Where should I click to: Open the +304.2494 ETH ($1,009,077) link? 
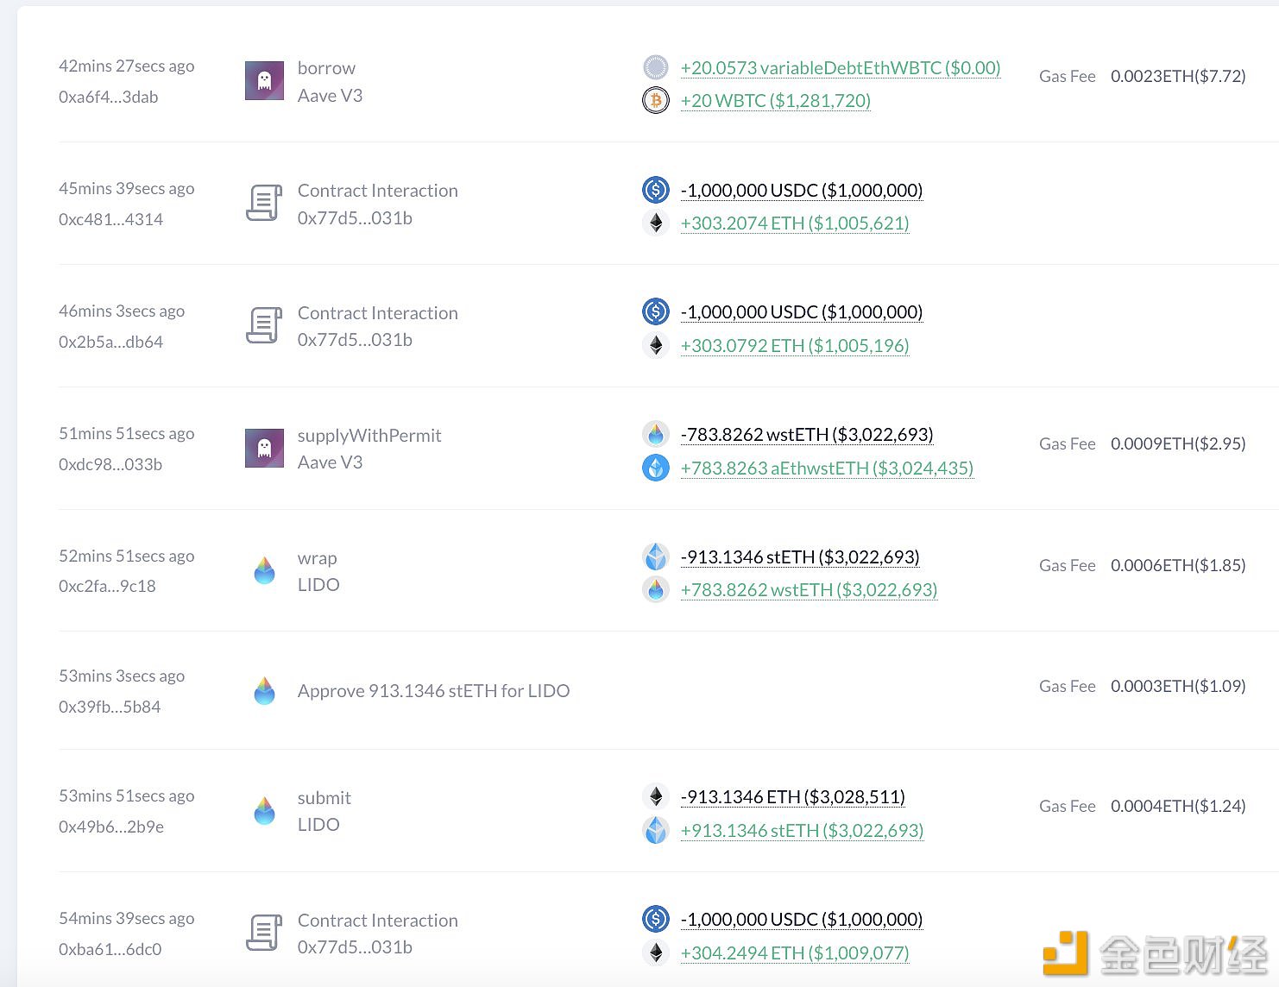tap(795, 952)
